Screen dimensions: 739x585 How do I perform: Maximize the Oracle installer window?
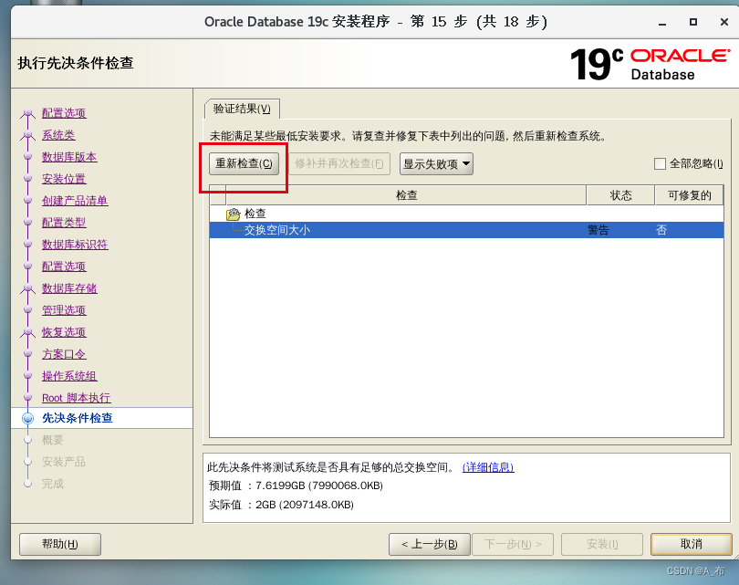[x=692, y=22]
